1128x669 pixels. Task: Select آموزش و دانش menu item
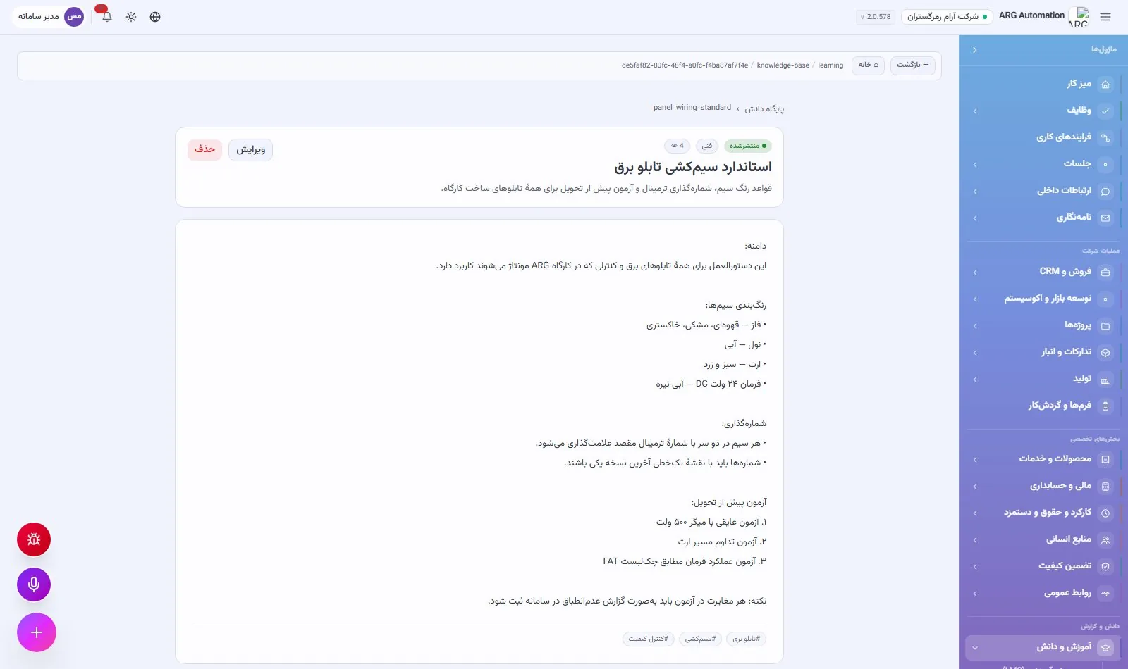(1043, 647)
